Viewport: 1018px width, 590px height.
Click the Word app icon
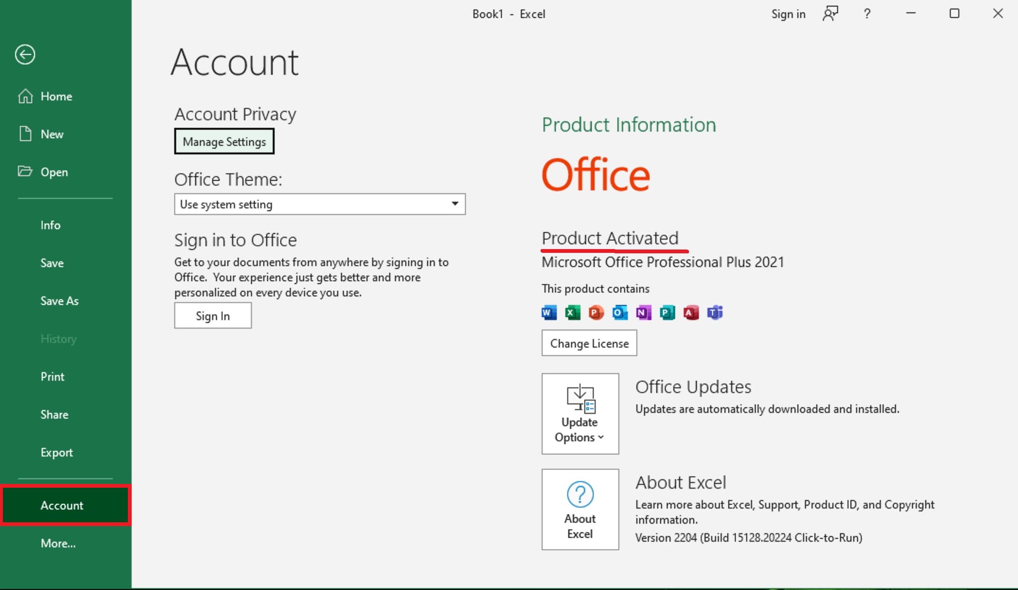[x=549, y=313]
